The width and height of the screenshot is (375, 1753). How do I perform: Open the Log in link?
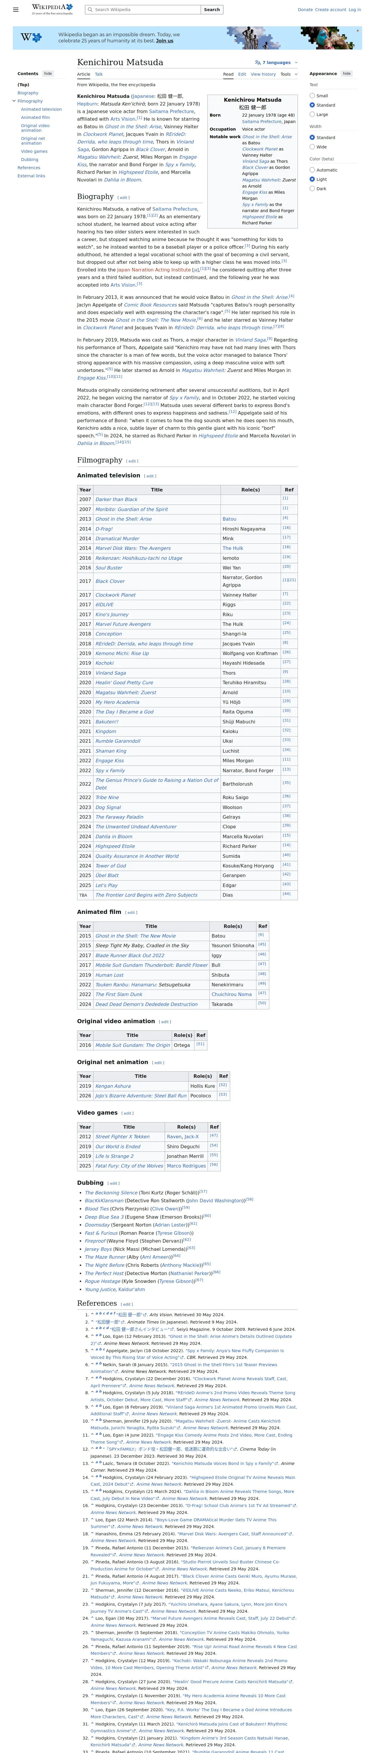tap(355, 10)
